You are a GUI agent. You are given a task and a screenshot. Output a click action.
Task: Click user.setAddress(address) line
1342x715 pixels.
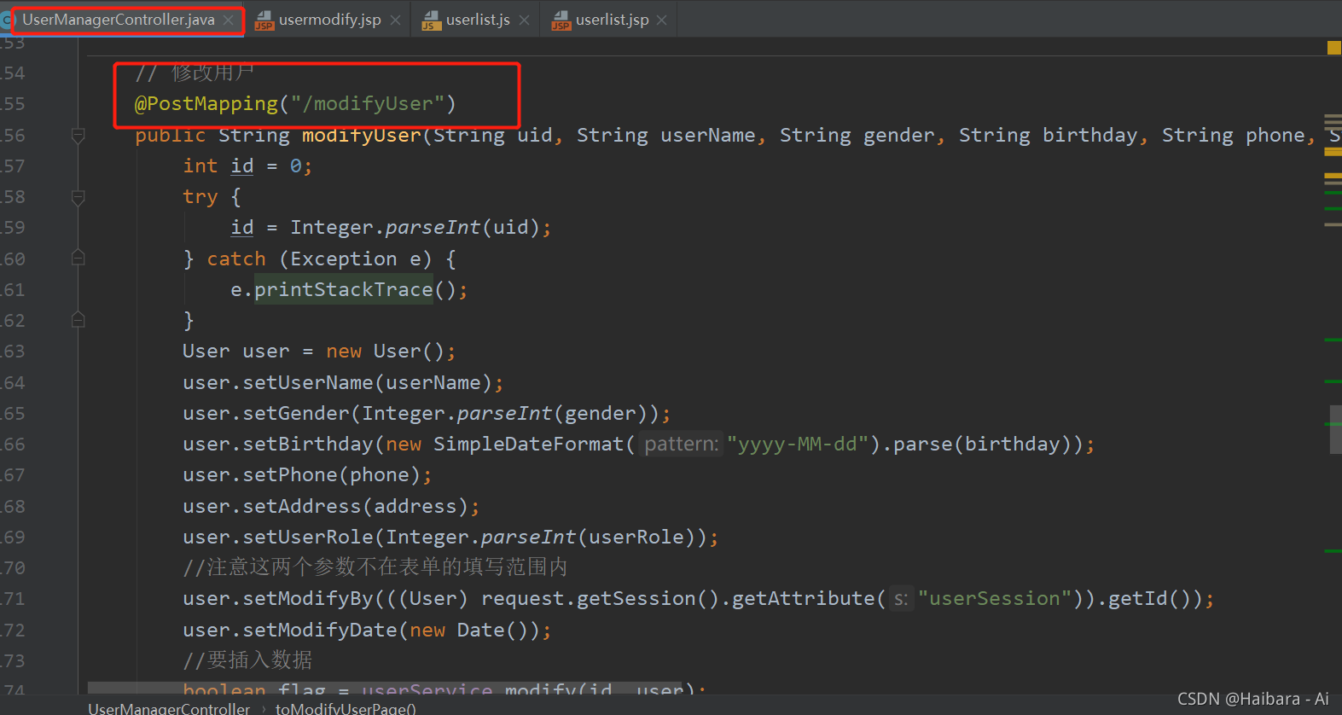click(331, 507)
